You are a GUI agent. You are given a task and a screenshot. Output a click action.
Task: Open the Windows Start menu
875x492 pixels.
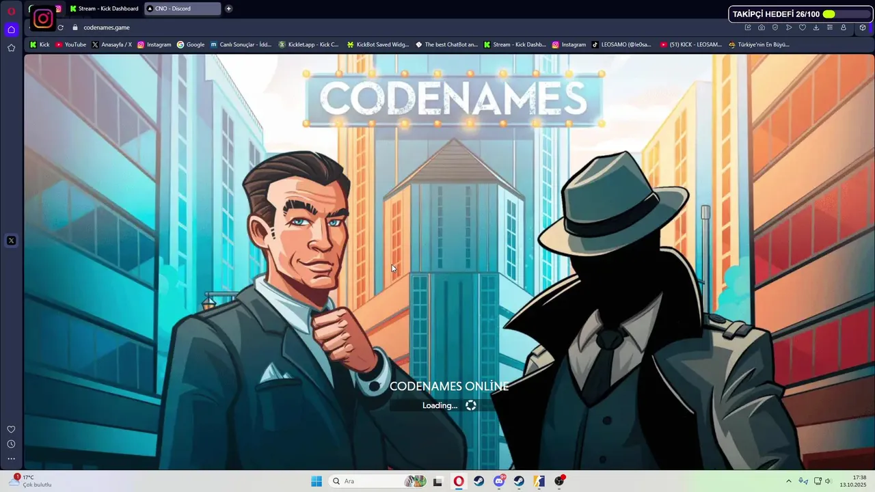(x=317, y=481)
